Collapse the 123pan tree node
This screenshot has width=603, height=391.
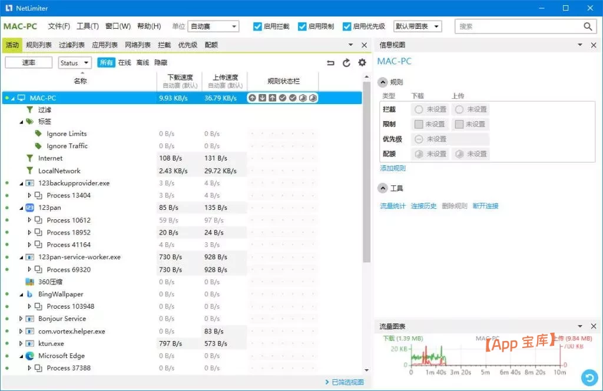pos(22,208)
